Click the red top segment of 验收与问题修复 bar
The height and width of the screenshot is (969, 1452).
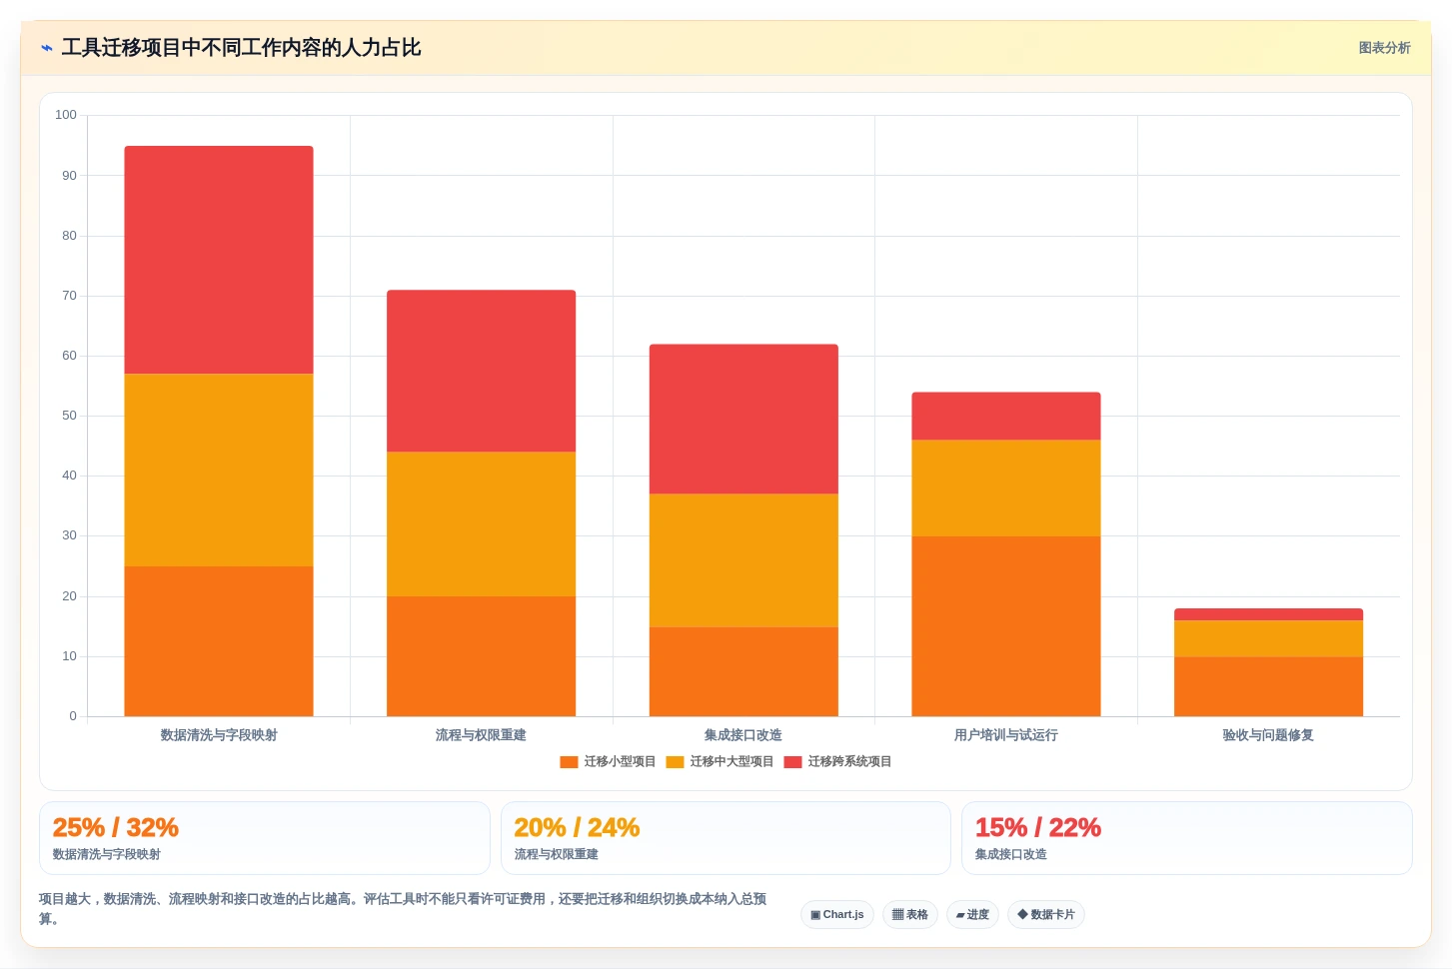click(1268, 614)
